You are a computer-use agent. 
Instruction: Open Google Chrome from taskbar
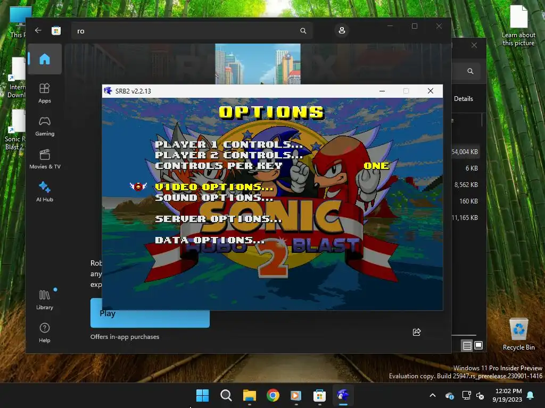[x=273, y=395]
